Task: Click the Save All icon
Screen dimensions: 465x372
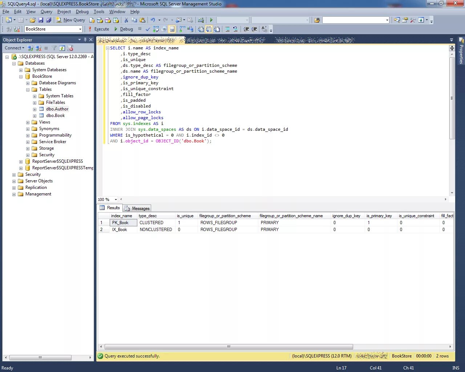Action: click(x=48, y=20)
